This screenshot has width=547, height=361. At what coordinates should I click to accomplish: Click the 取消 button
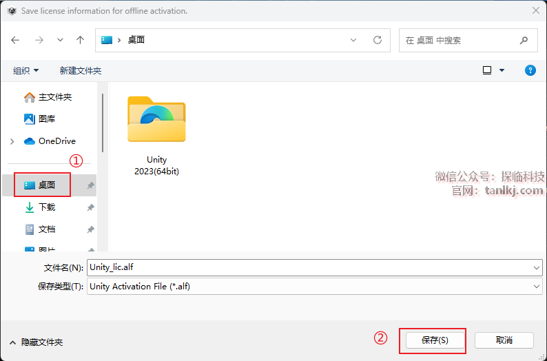pyautogui.click(x=504, y=340)
